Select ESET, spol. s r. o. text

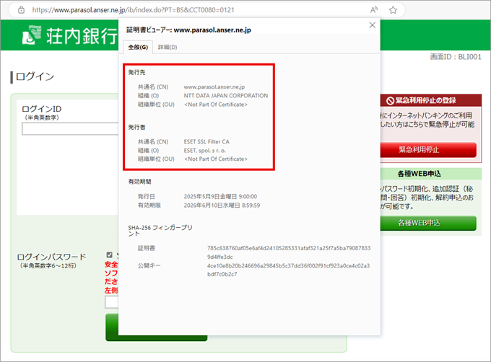[205, 151]
